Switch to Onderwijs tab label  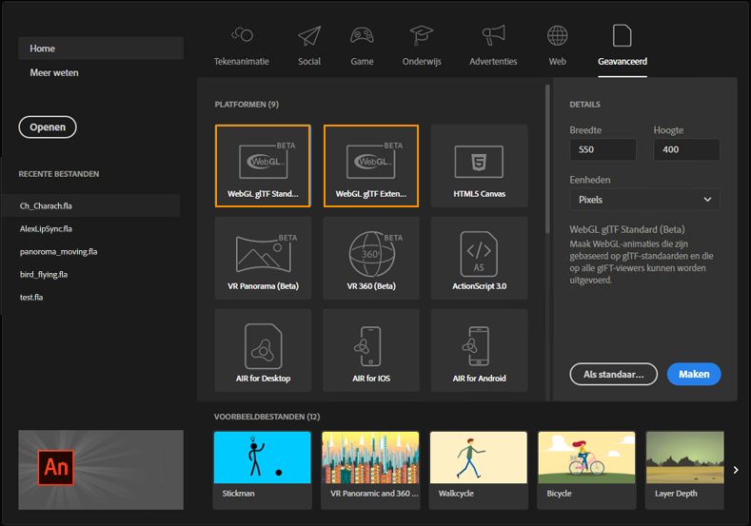click(x=422, y=61)
